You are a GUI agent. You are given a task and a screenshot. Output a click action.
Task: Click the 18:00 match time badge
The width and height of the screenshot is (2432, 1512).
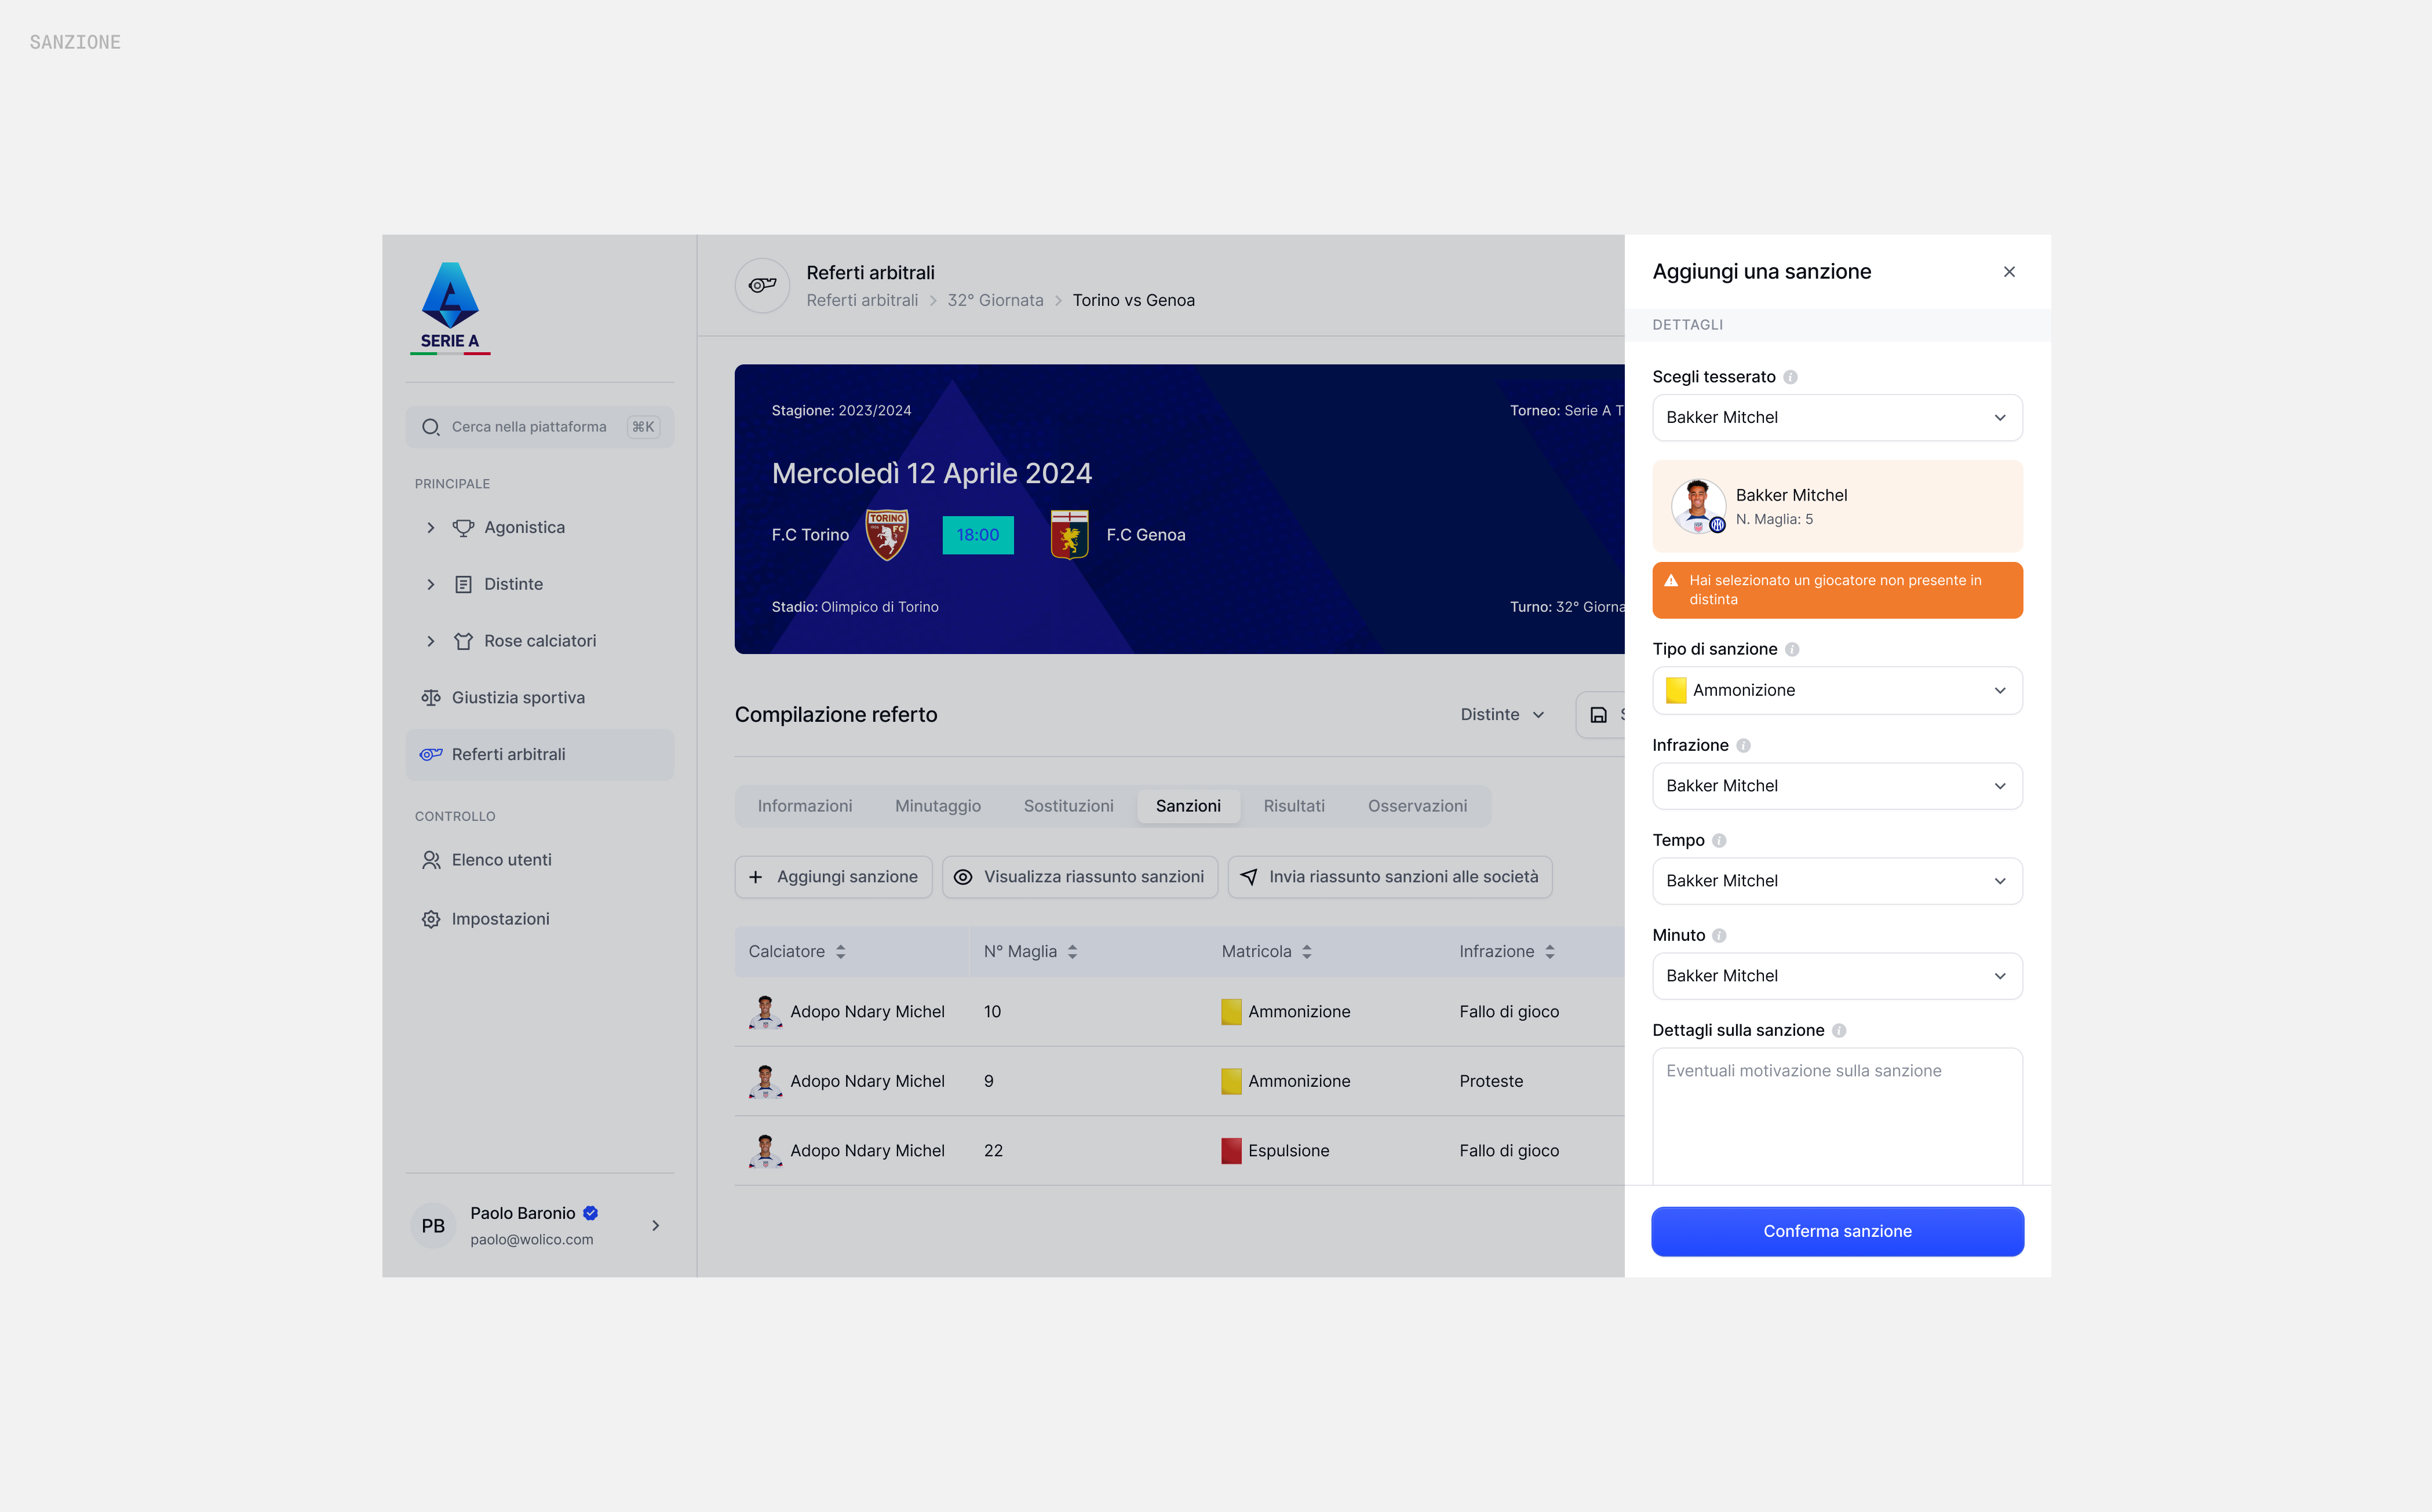point(978,535)
